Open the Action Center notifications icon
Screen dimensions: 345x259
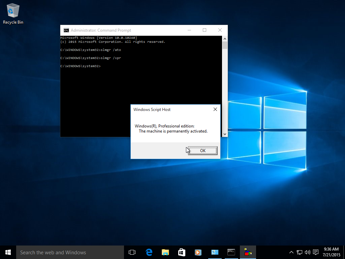pyautogui.click(x=316, y=252)
